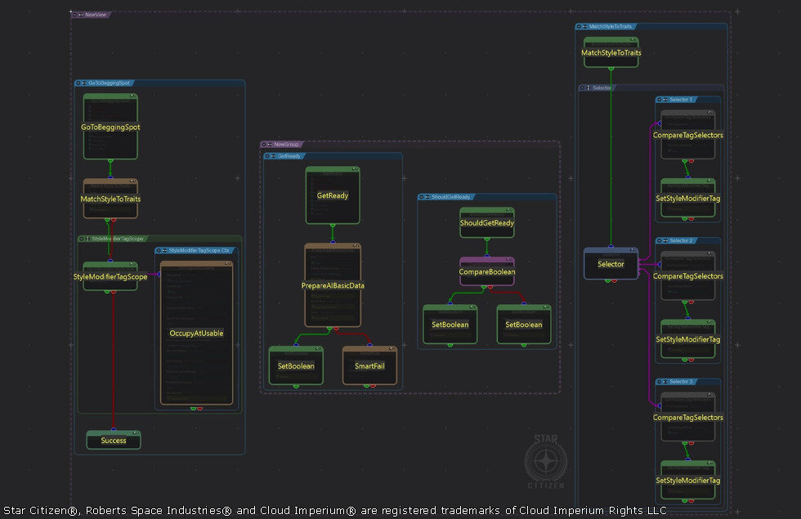
Task: Click layout icon in Selector 2 header
Action: click(665, 240)
